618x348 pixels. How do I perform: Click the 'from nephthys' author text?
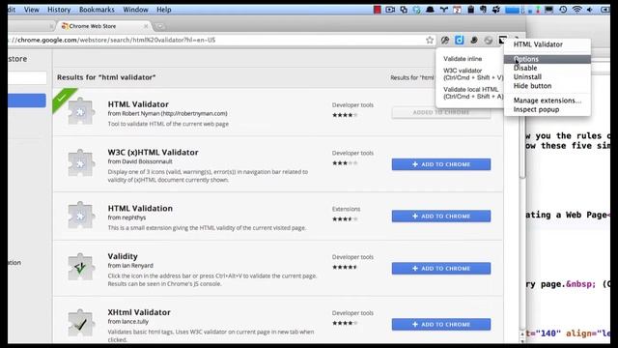[x=126, y=217]
